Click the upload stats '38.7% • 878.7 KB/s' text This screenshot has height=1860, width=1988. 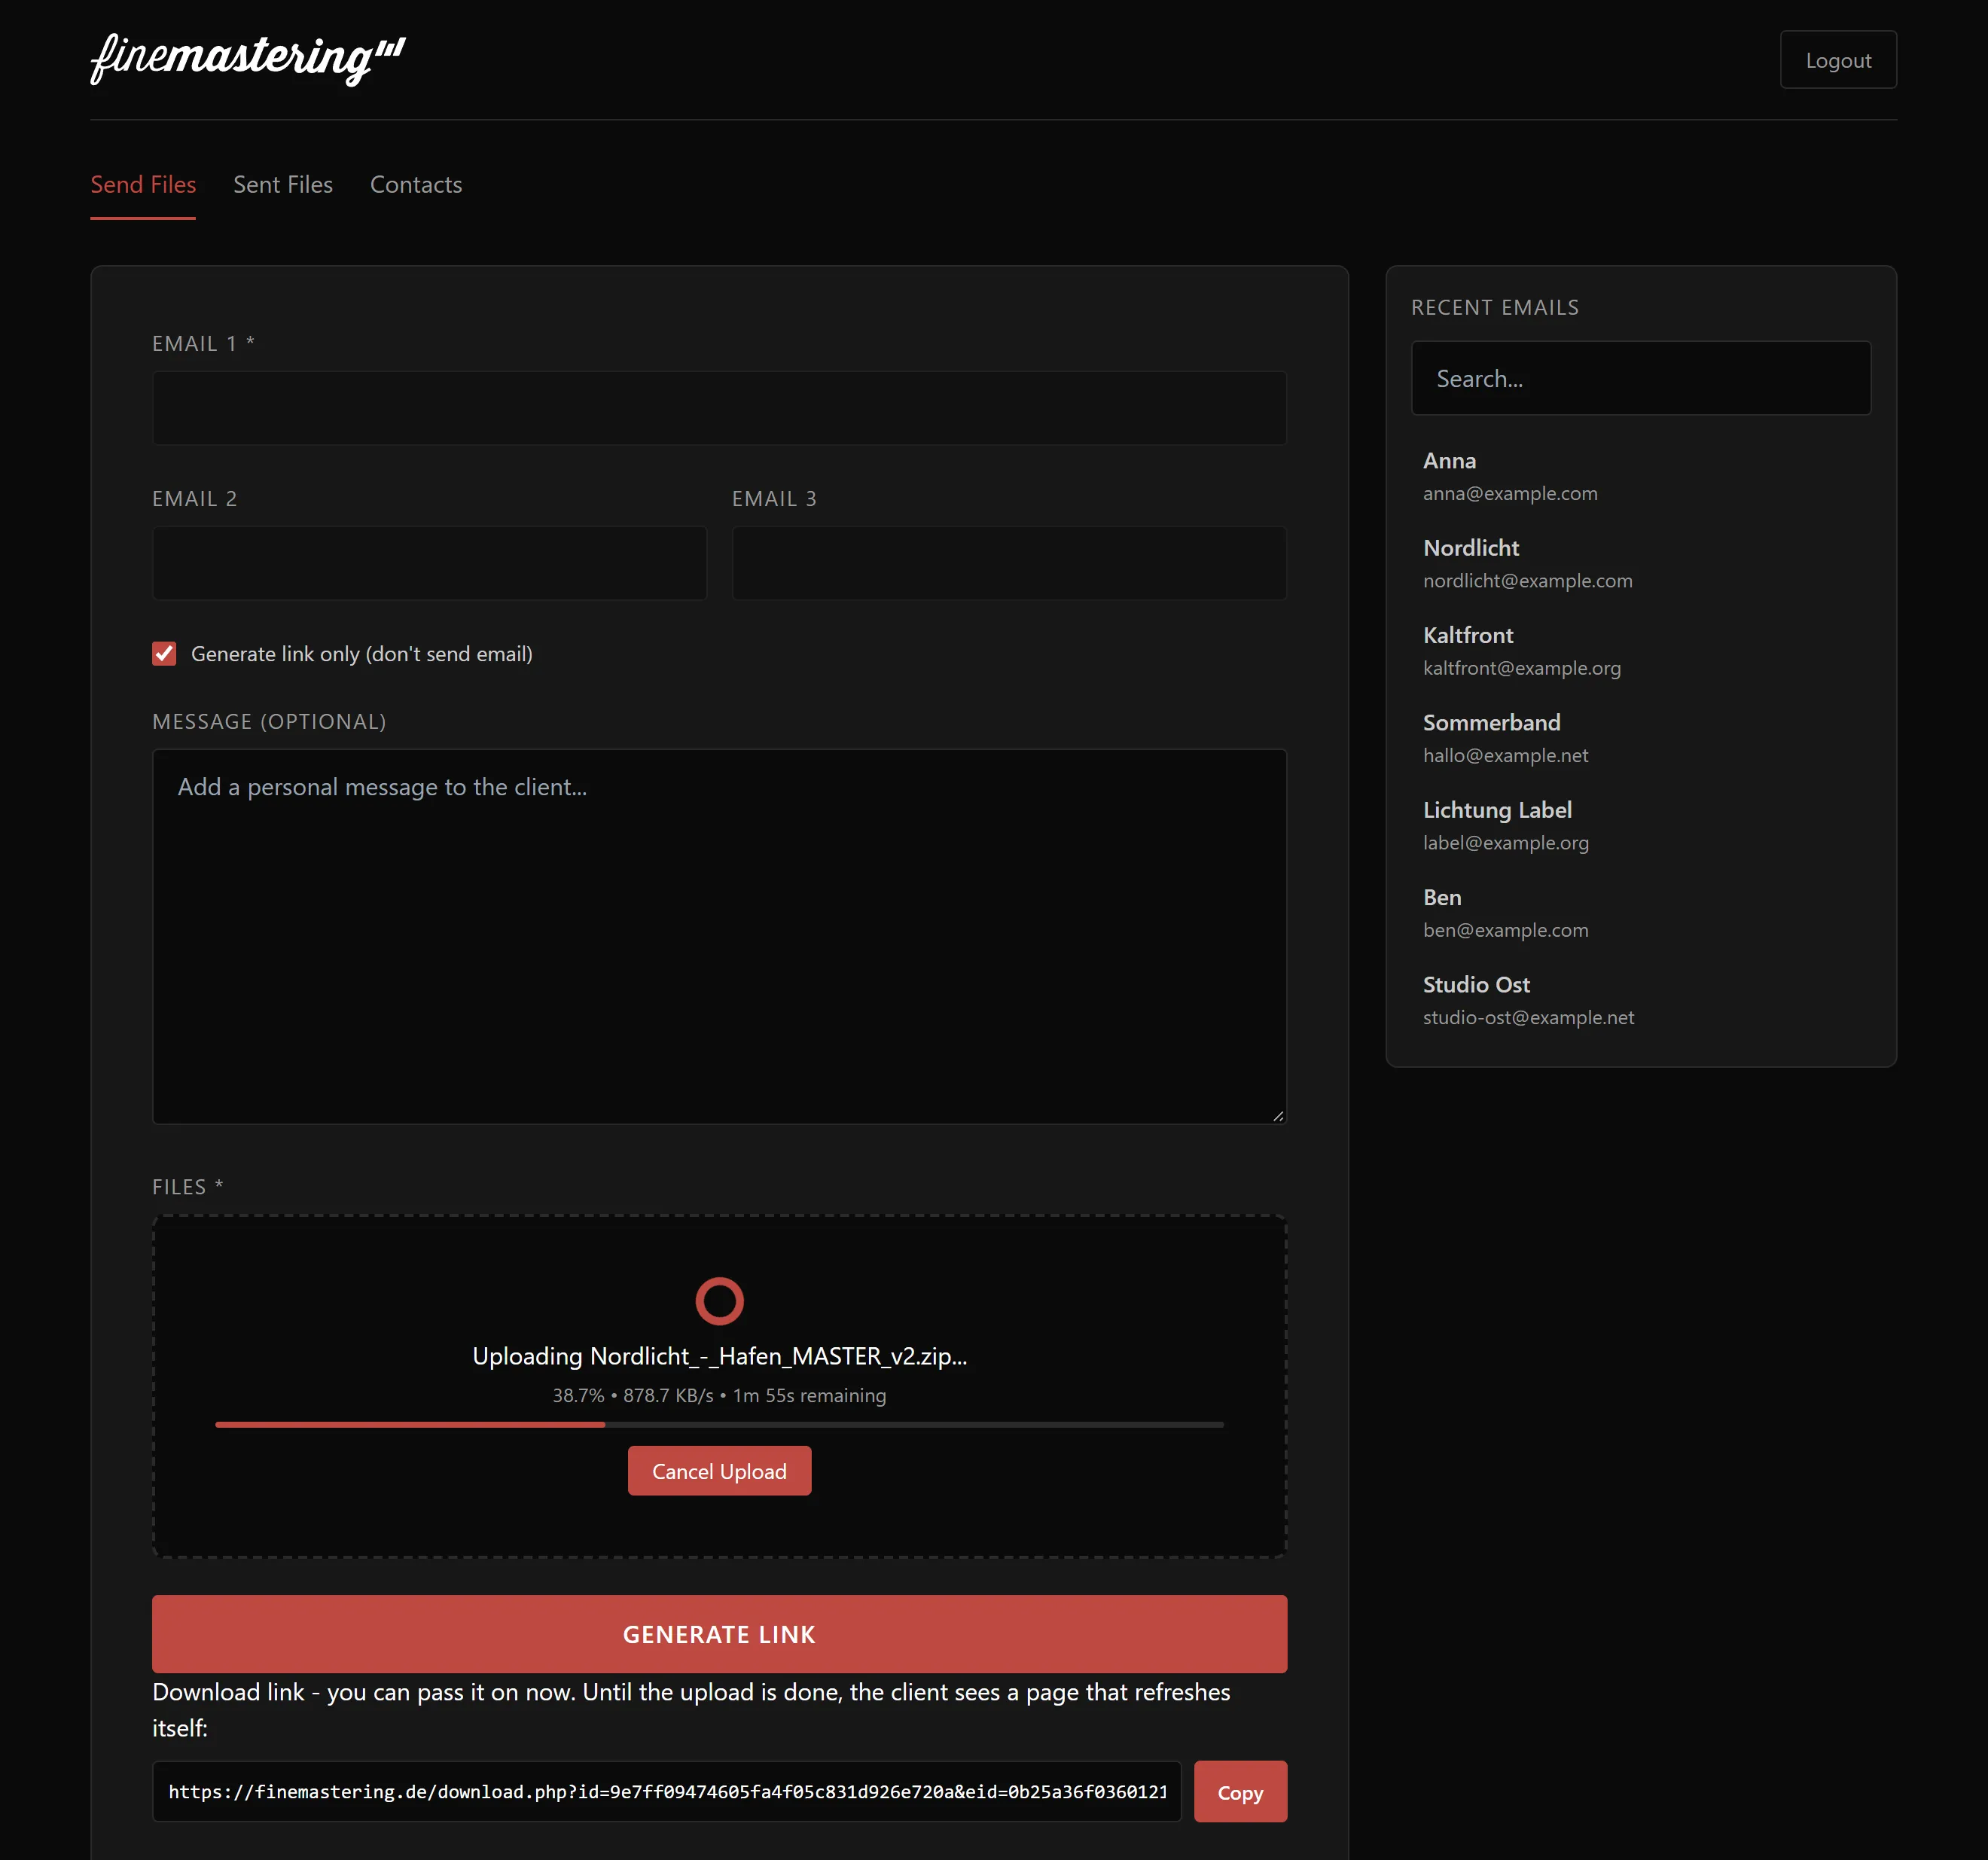click(x=633, y=1395)
